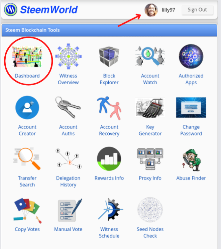221x249 pixels.
Task: Click the Sign Out button
Action: click(x=197, y=10)
